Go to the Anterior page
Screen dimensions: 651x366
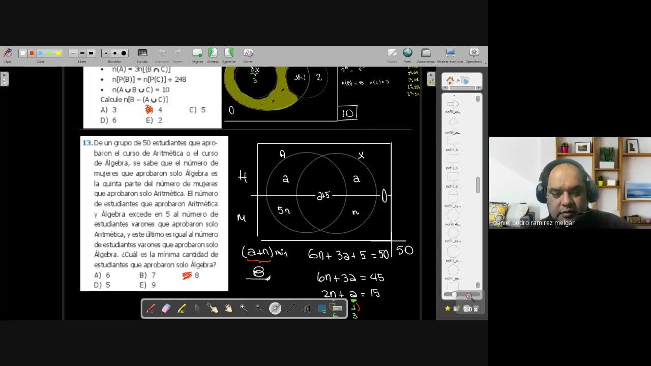(213, 55)
